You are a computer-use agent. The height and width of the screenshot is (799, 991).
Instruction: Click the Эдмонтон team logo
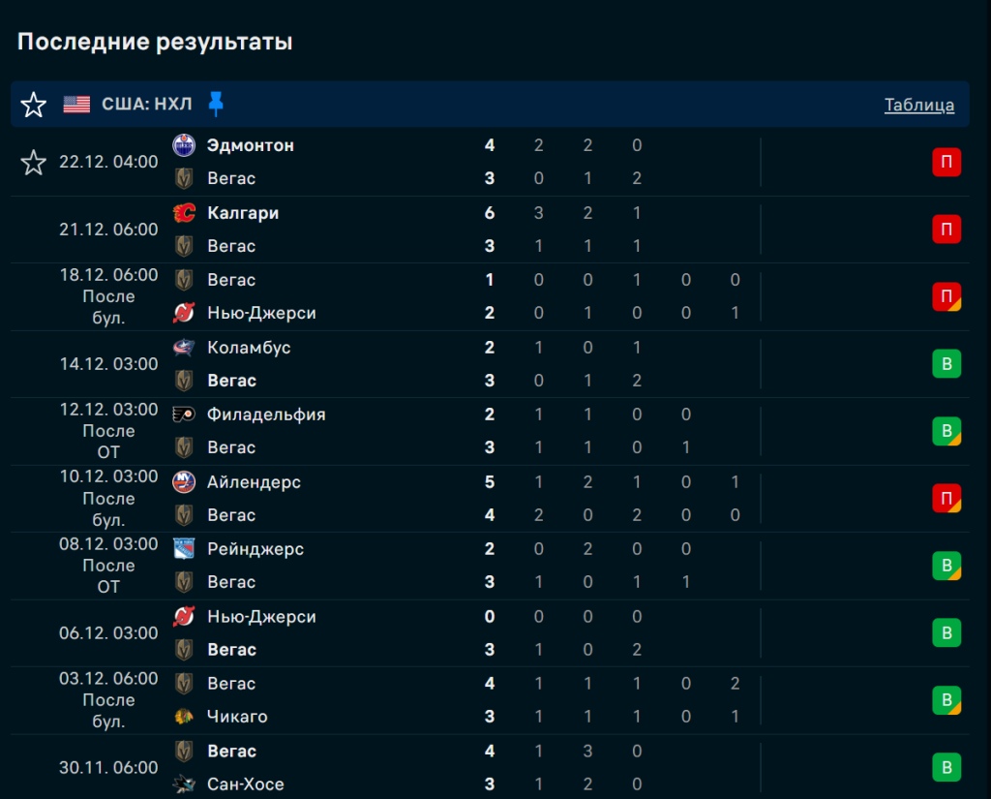click(x=183, y=145)
